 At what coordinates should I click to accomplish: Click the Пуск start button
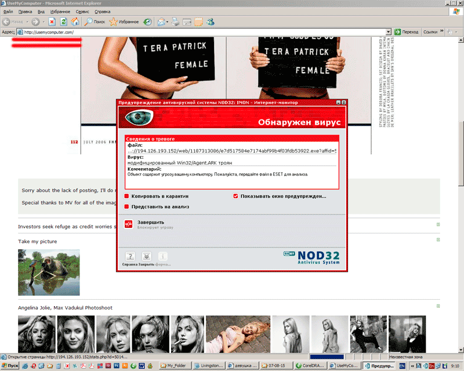[x=10, y=366]
